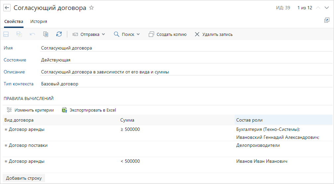
Task: Click the save diskette icon
Action: click(x=6, y=34)
